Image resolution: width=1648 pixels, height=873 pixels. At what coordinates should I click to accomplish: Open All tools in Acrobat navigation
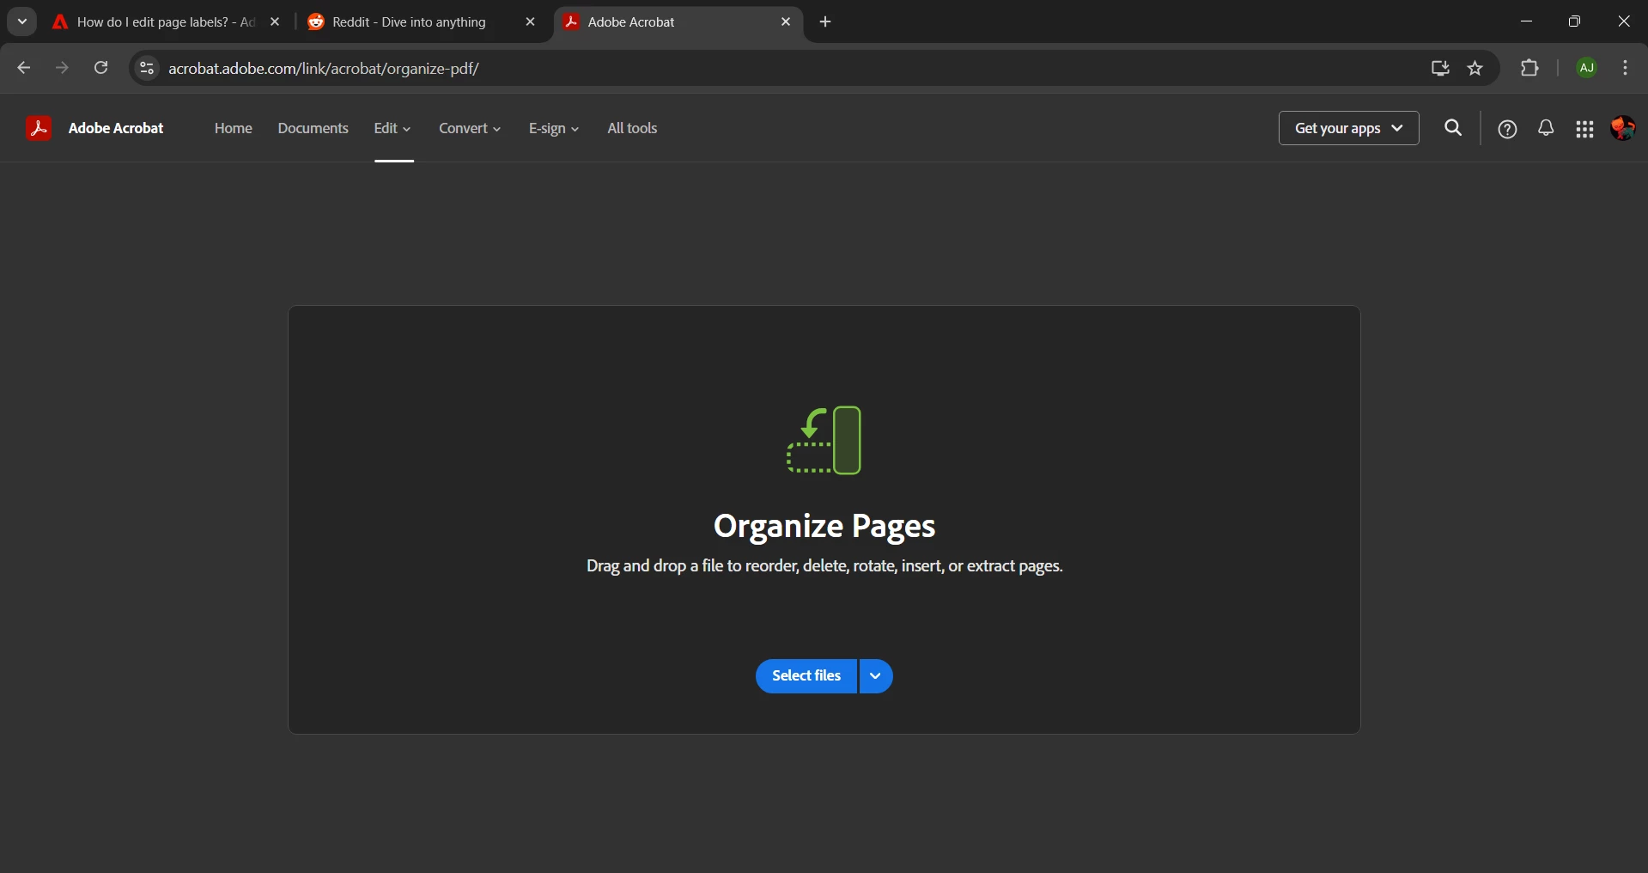[x=632, y=128]
